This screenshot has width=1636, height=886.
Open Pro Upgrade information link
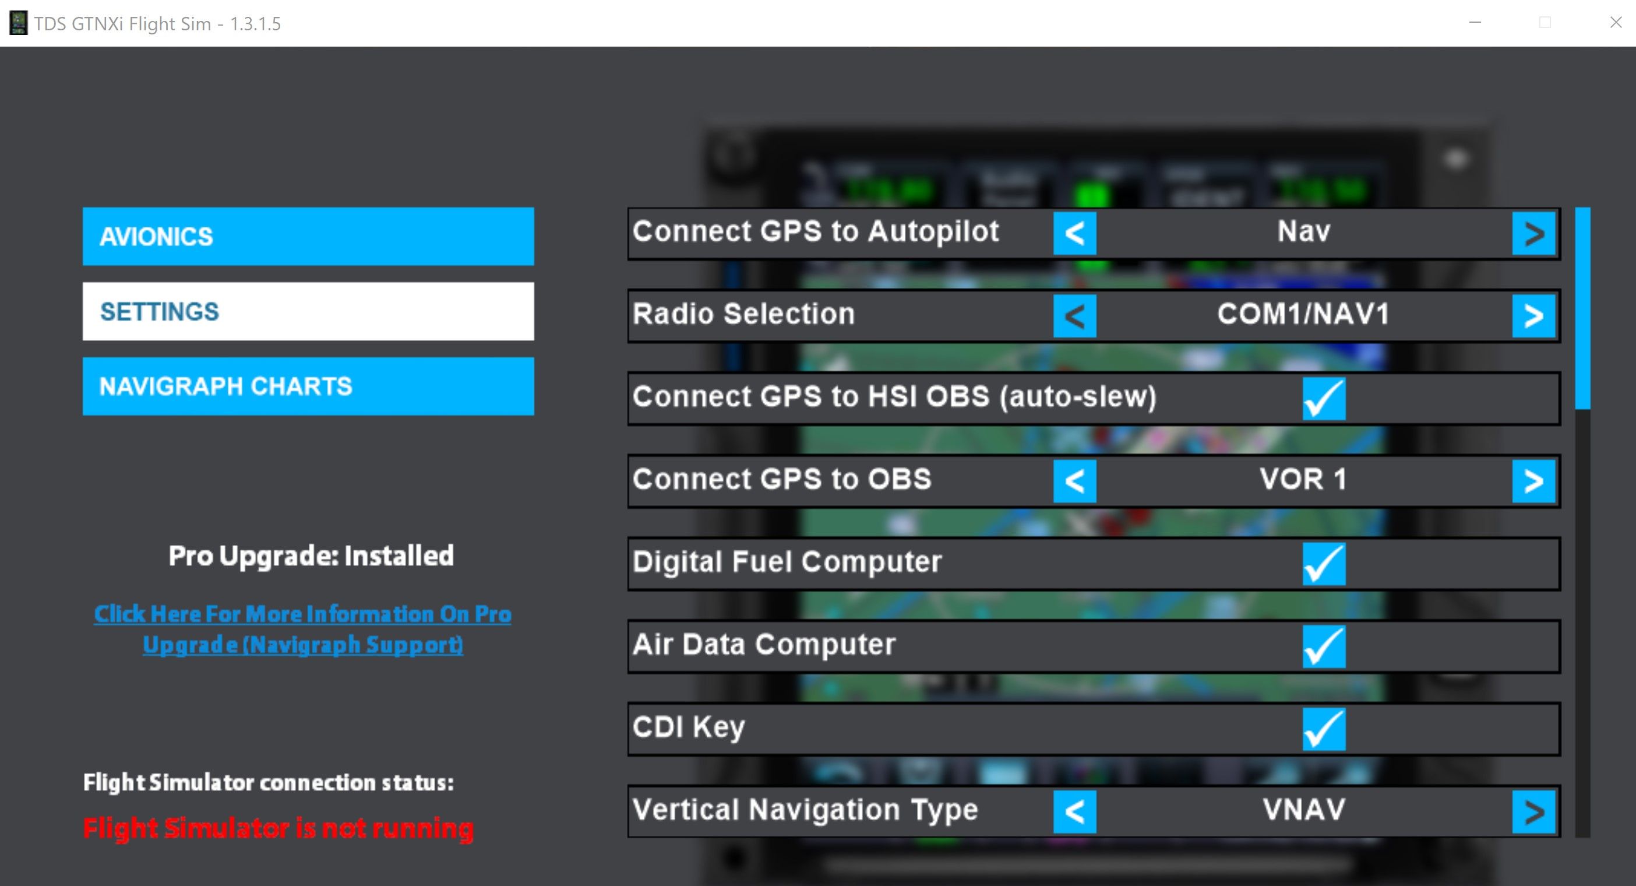point(303,629)
